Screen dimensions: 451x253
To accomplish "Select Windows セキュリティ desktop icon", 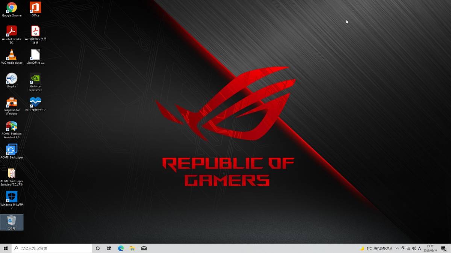I will 12,201.
